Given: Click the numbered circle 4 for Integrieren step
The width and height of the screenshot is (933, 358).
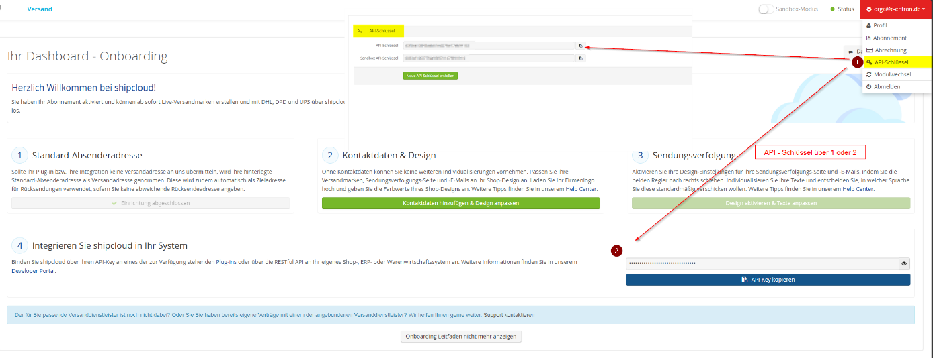Looking at the screenshot, I should (x=19, y=245).
